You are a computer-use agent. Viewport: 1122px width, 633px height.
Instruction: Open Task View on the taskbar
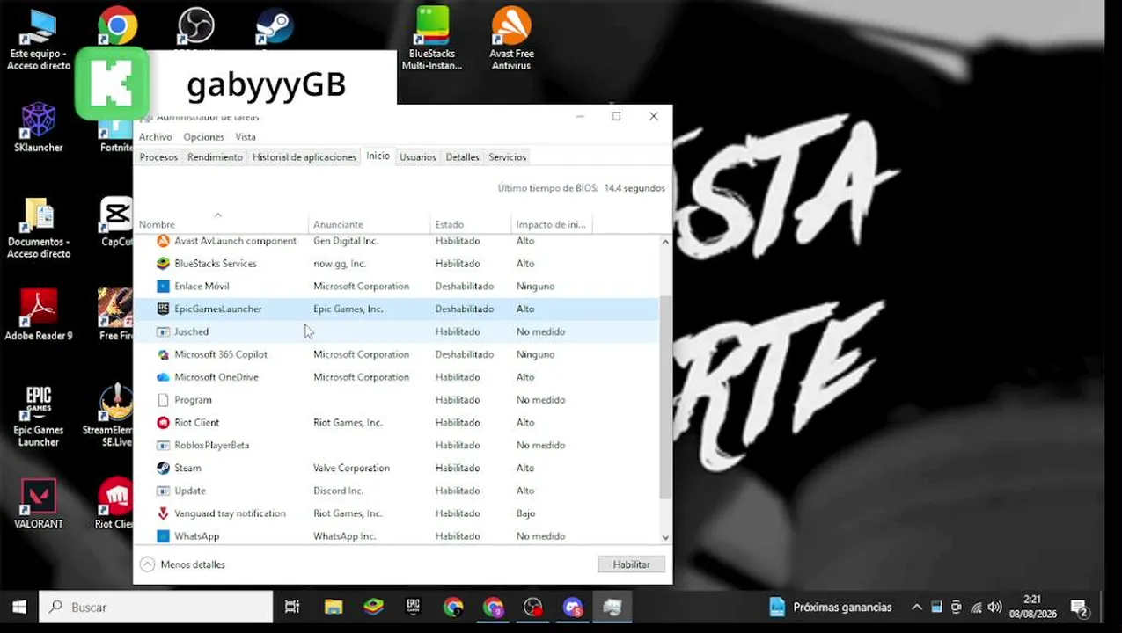tap(292, 607)
